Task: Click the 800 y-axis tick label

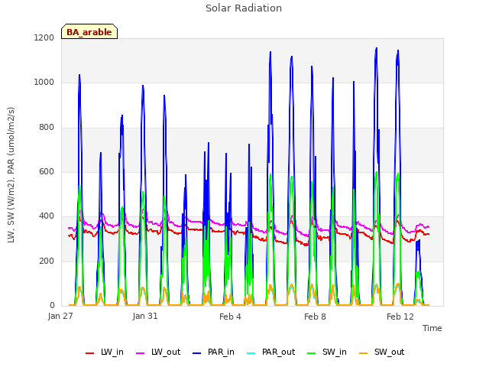Action: (x=47, y=128)
